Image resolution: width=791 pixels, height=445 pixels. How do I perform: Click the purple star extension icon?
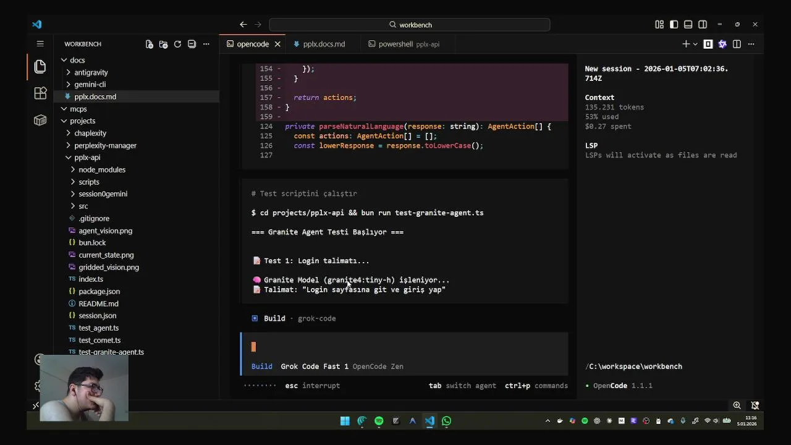coord(722,44)
